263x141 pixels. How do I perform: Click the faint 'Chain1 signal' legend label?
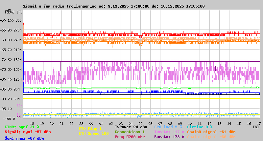click(211, 137)
